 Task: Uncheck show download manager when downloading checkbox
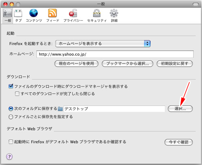click(x=11, y=86)
